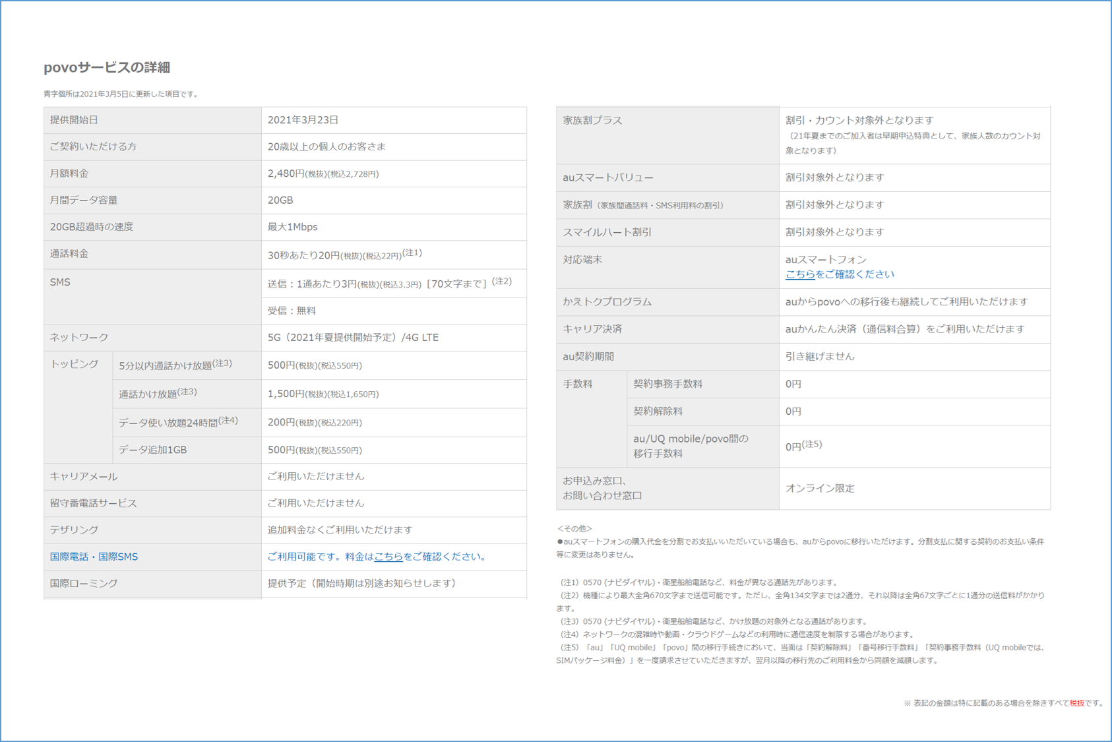This screenshot has width=1112, height=742.
Task: Select the 1,500円 topping price
Action: [323, 394]
